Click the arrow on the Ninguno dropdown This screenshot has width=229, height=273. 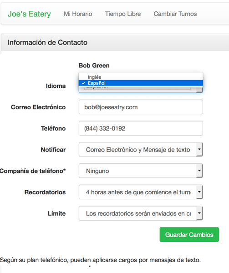point(199,171)
